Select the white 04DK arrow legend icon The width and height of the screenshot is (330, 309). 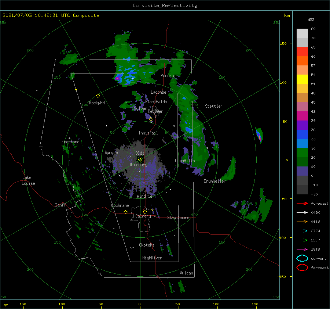(302, 213)
